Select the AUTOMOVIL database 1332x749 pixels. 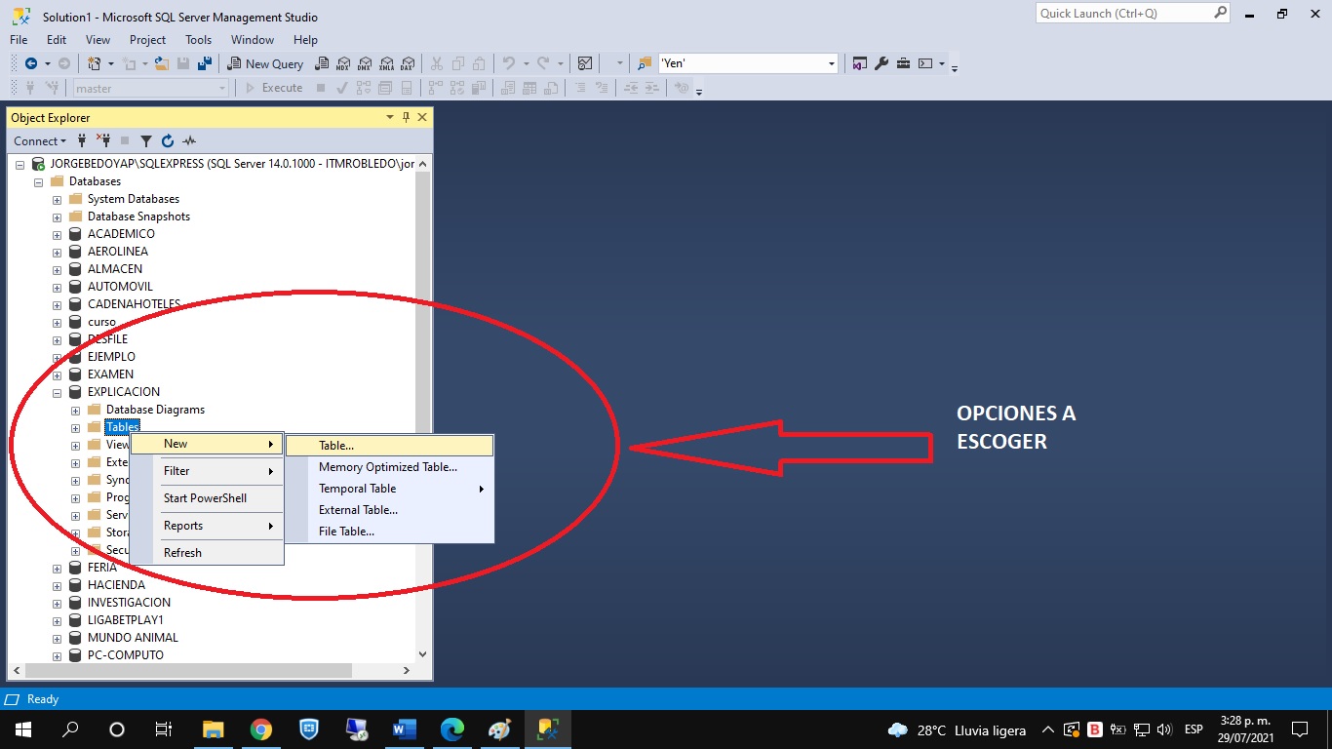pyautogui.click(x=120, y=287)
